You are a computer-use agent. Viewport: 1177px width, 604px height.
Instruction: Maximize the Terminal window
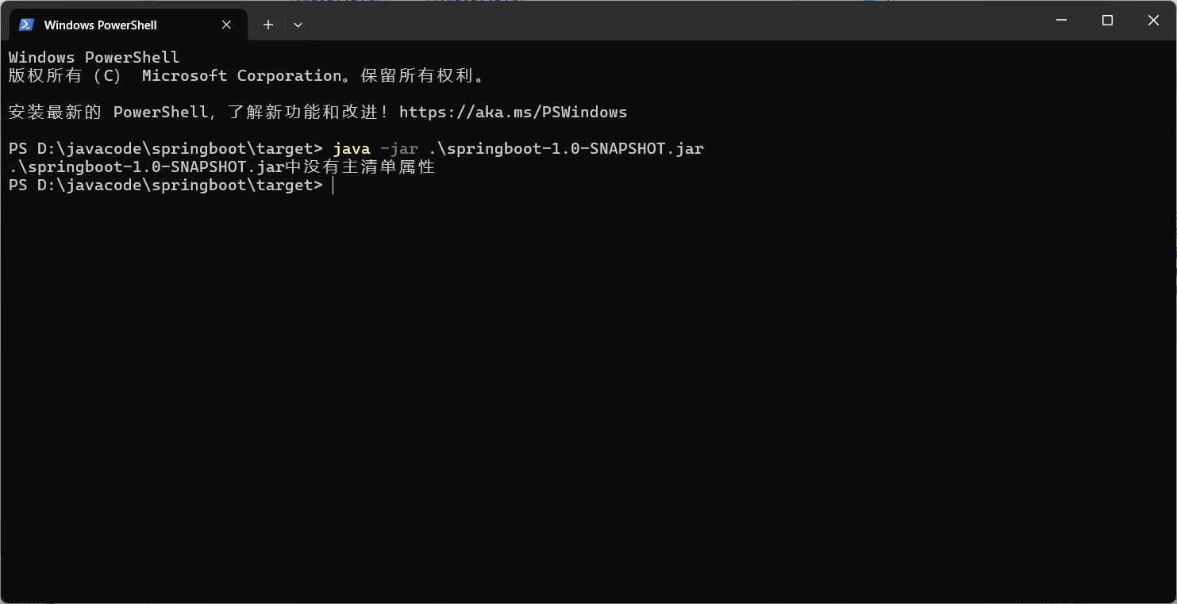pos(1107,20)
